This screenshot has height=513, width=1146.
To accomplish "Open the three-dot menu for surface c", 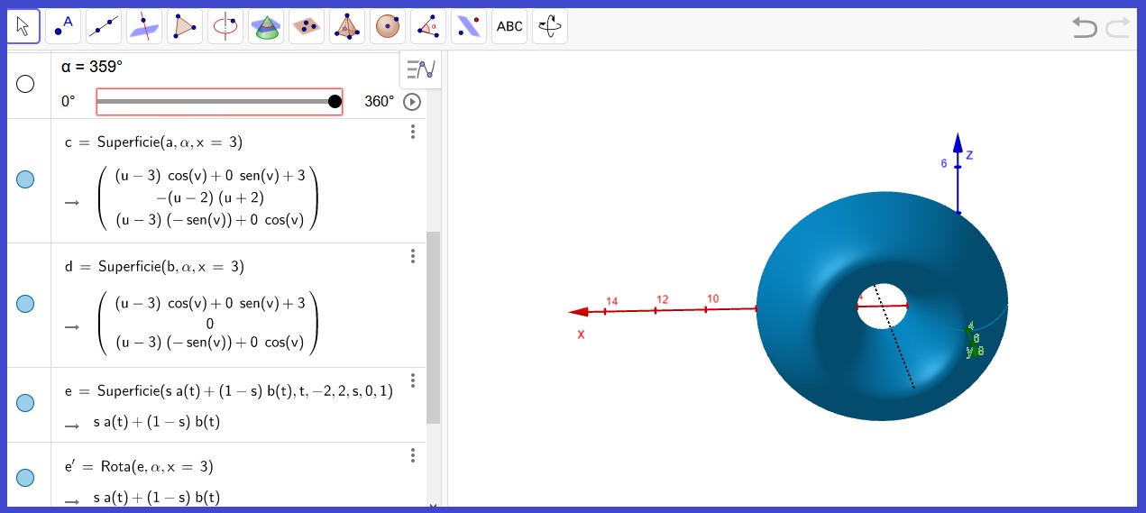I will click(x=413, y=133).
